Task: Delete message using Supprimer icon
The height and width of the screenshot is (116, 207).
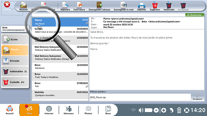Action: 155,6
